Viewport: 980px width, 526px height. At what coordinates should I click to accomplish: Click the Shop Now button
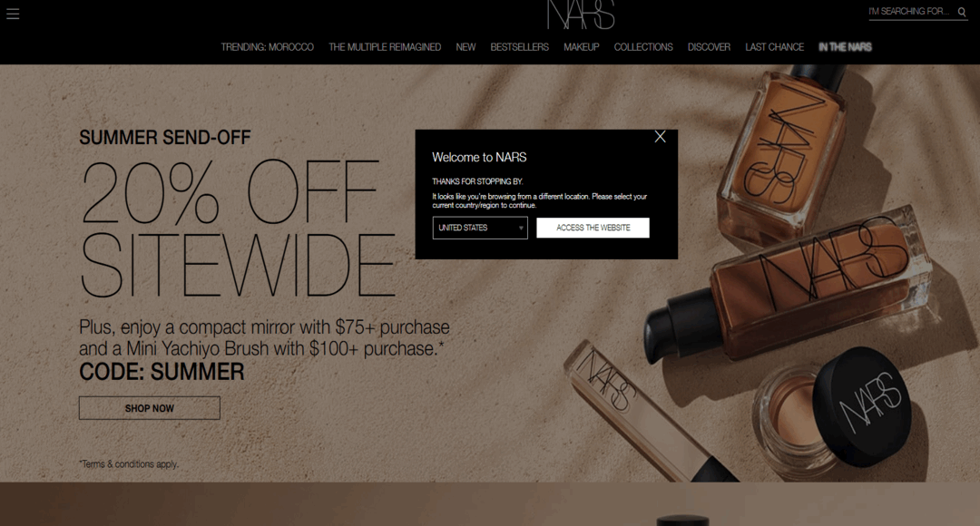[150, 408]
